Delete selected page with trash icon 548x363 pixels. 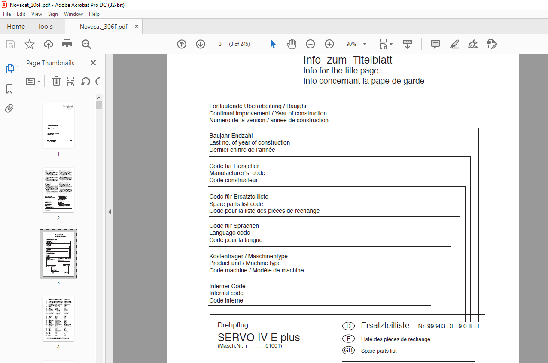tap(56, 81)
